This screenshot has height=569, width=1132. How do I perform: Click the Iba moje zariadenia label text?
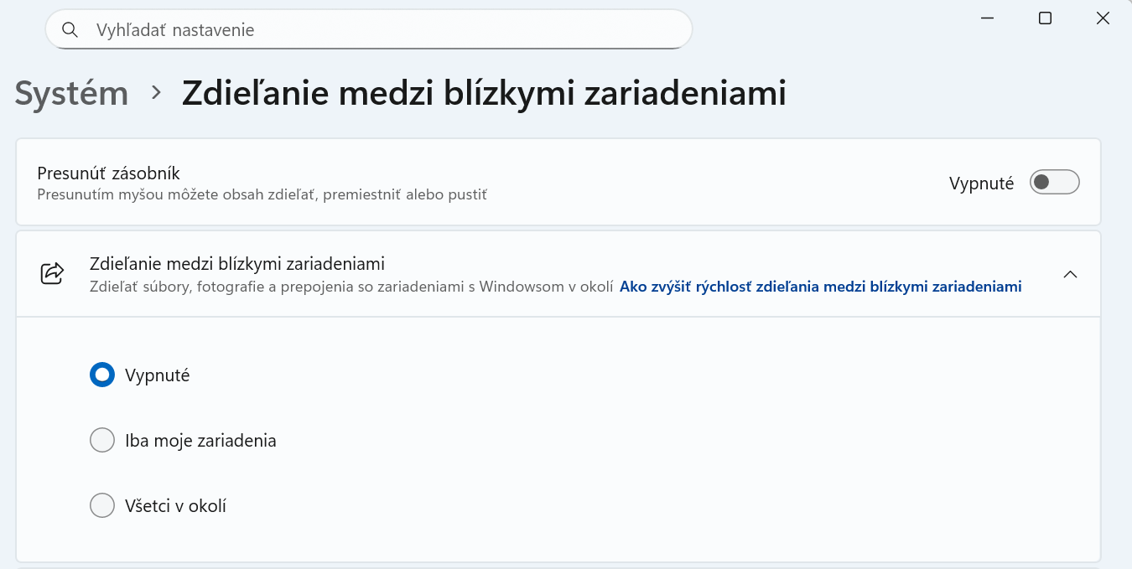coord(200,441)
